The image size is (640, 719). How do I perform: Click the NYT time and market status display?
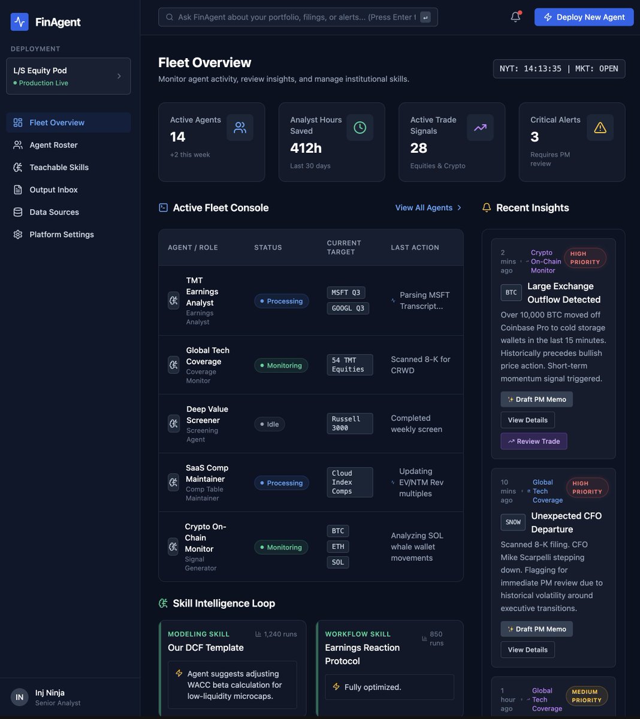(x=559, y=68)
